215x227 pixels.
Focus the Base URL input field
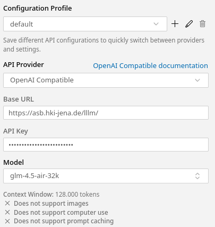click(x=106, y=113)
